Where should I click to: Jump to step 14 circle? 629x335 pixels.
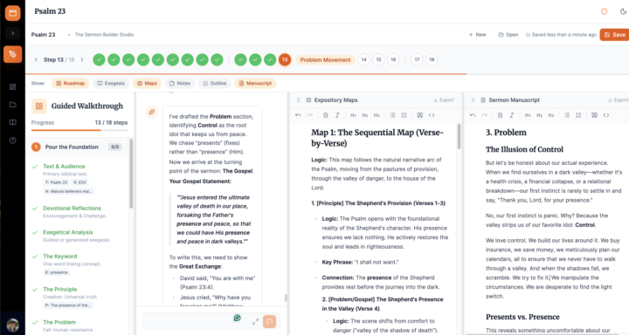point(363,59)
